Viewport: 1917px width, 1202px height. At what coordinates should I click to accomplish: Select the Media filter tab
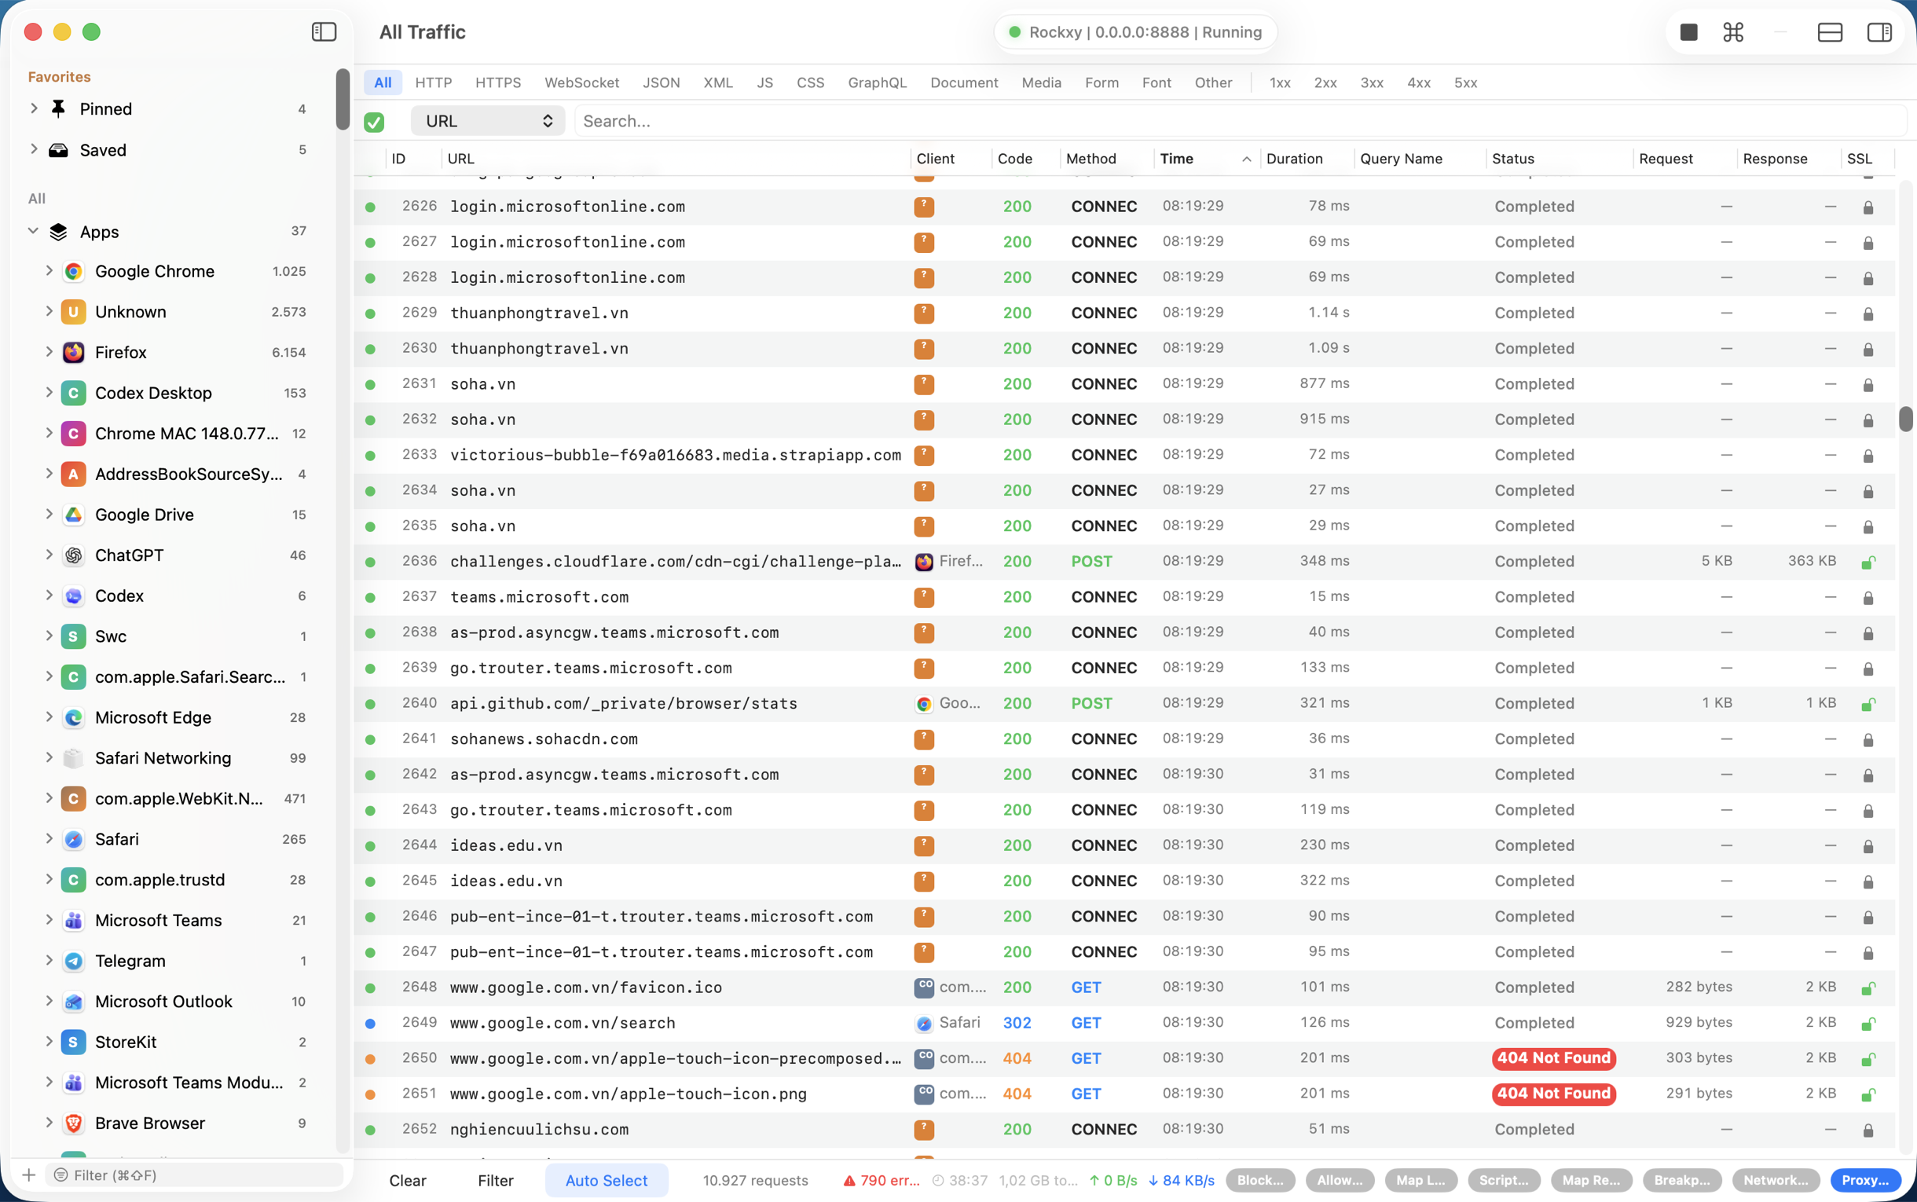[x=1041, y=82]
